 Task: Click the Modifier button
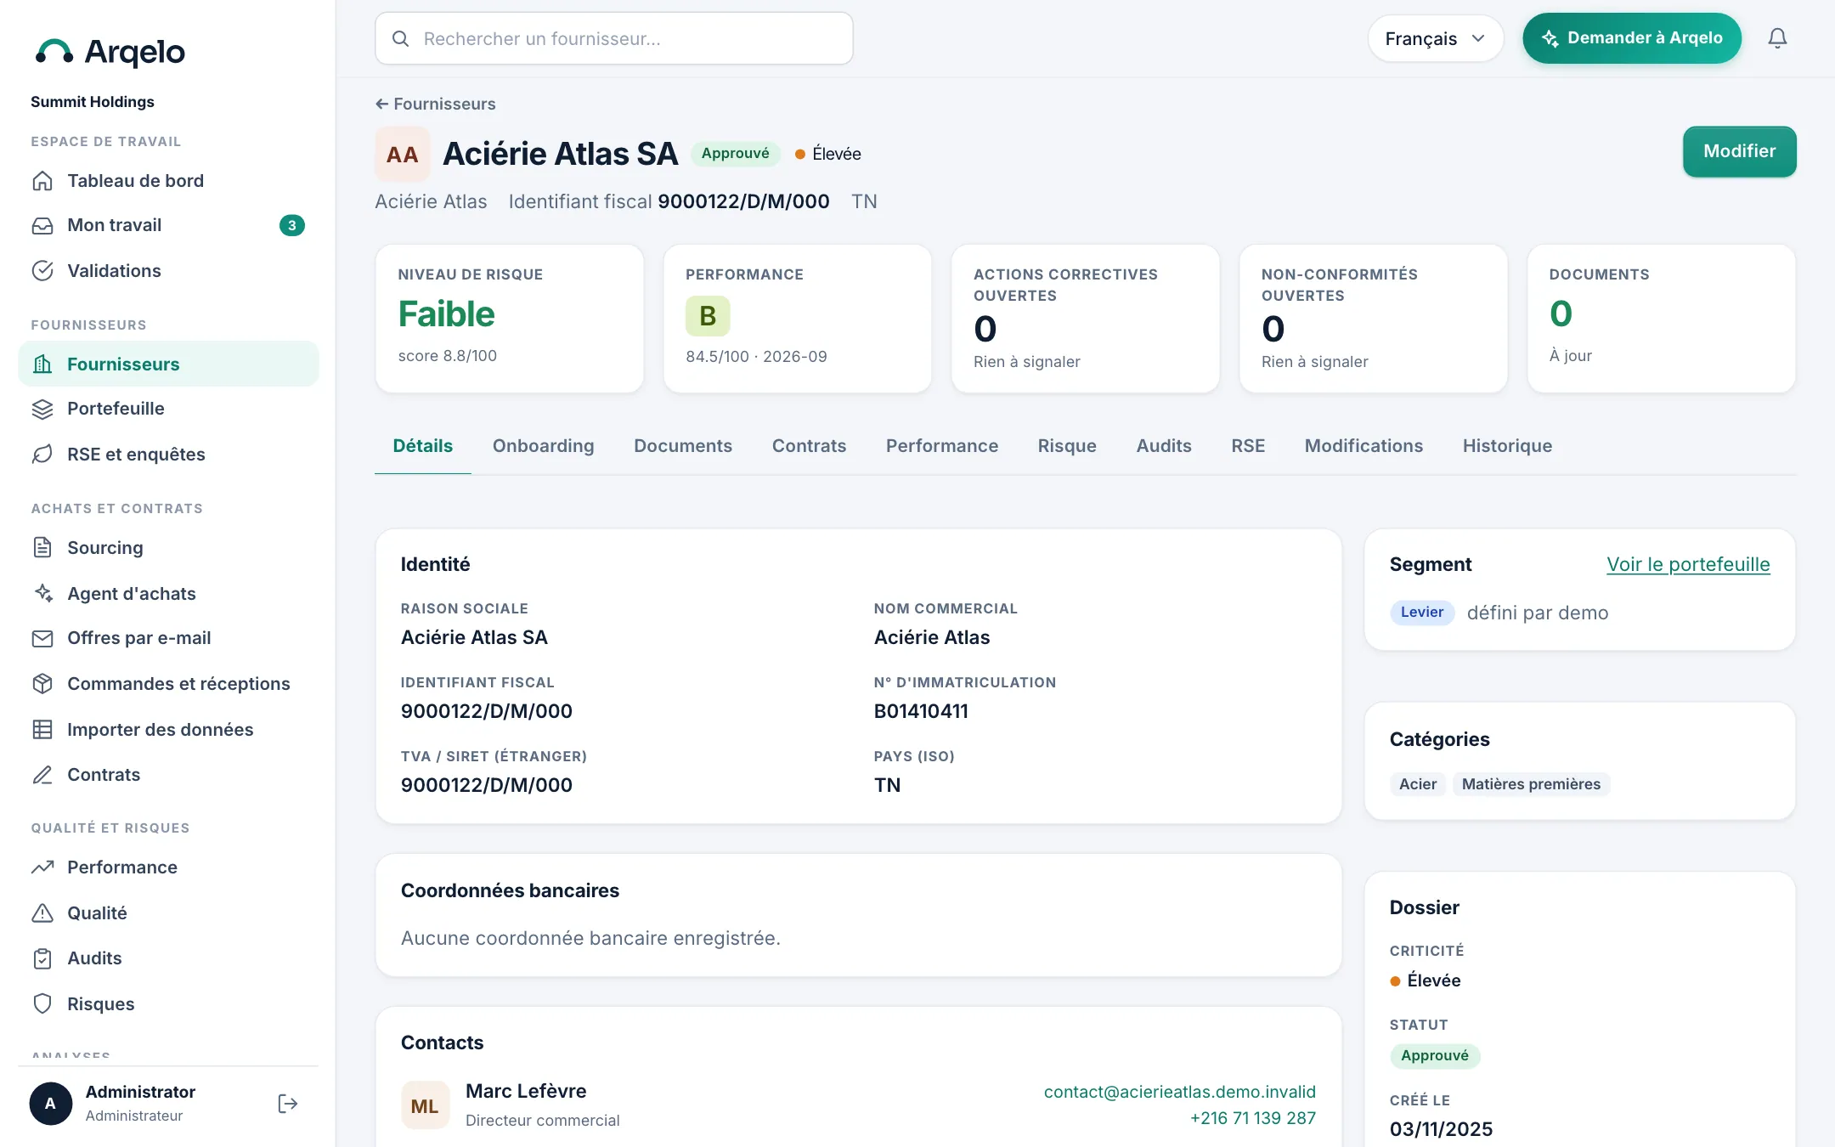click(1739, 151)
